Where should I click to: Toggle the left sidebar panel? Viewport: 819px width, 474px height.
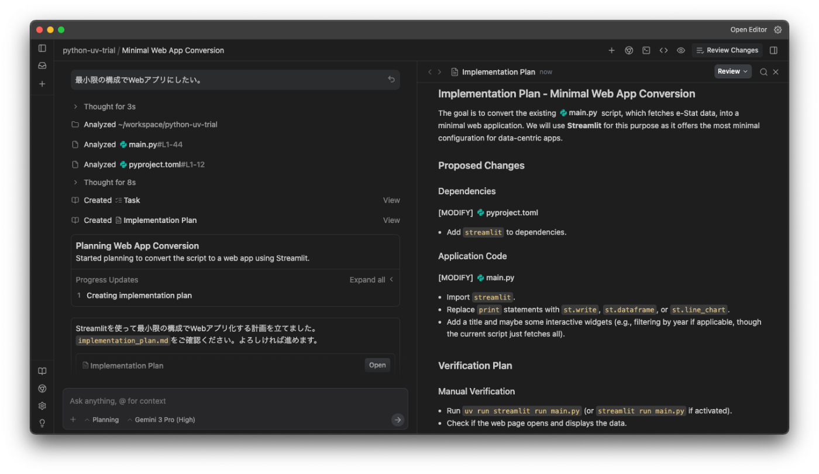pos(42,49)
